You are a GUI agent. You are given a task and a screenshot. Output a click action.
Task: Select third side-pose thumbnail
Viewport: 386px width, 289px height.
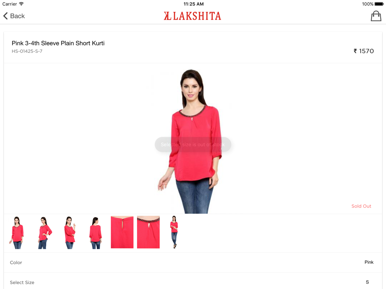(x=70, y=232)
